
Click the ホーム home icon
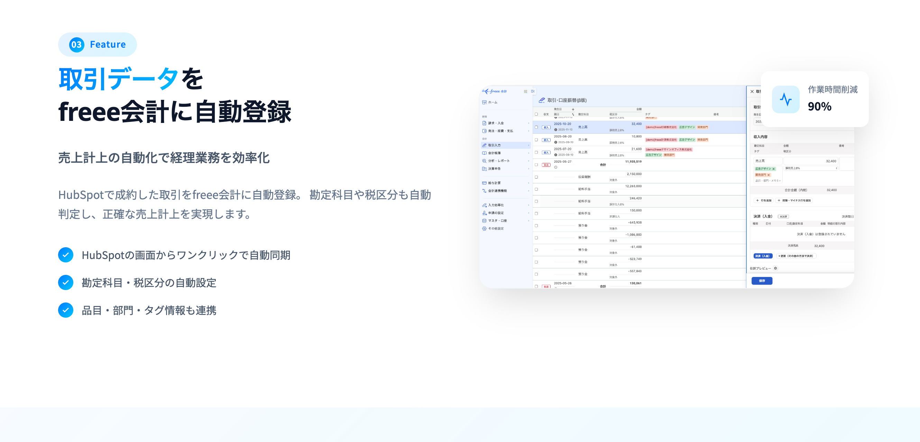pyautogui.click(x=484, y=102)
